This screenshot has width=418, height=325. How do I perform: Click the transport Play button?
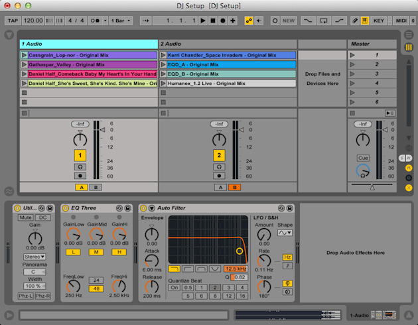coord(203,21)
